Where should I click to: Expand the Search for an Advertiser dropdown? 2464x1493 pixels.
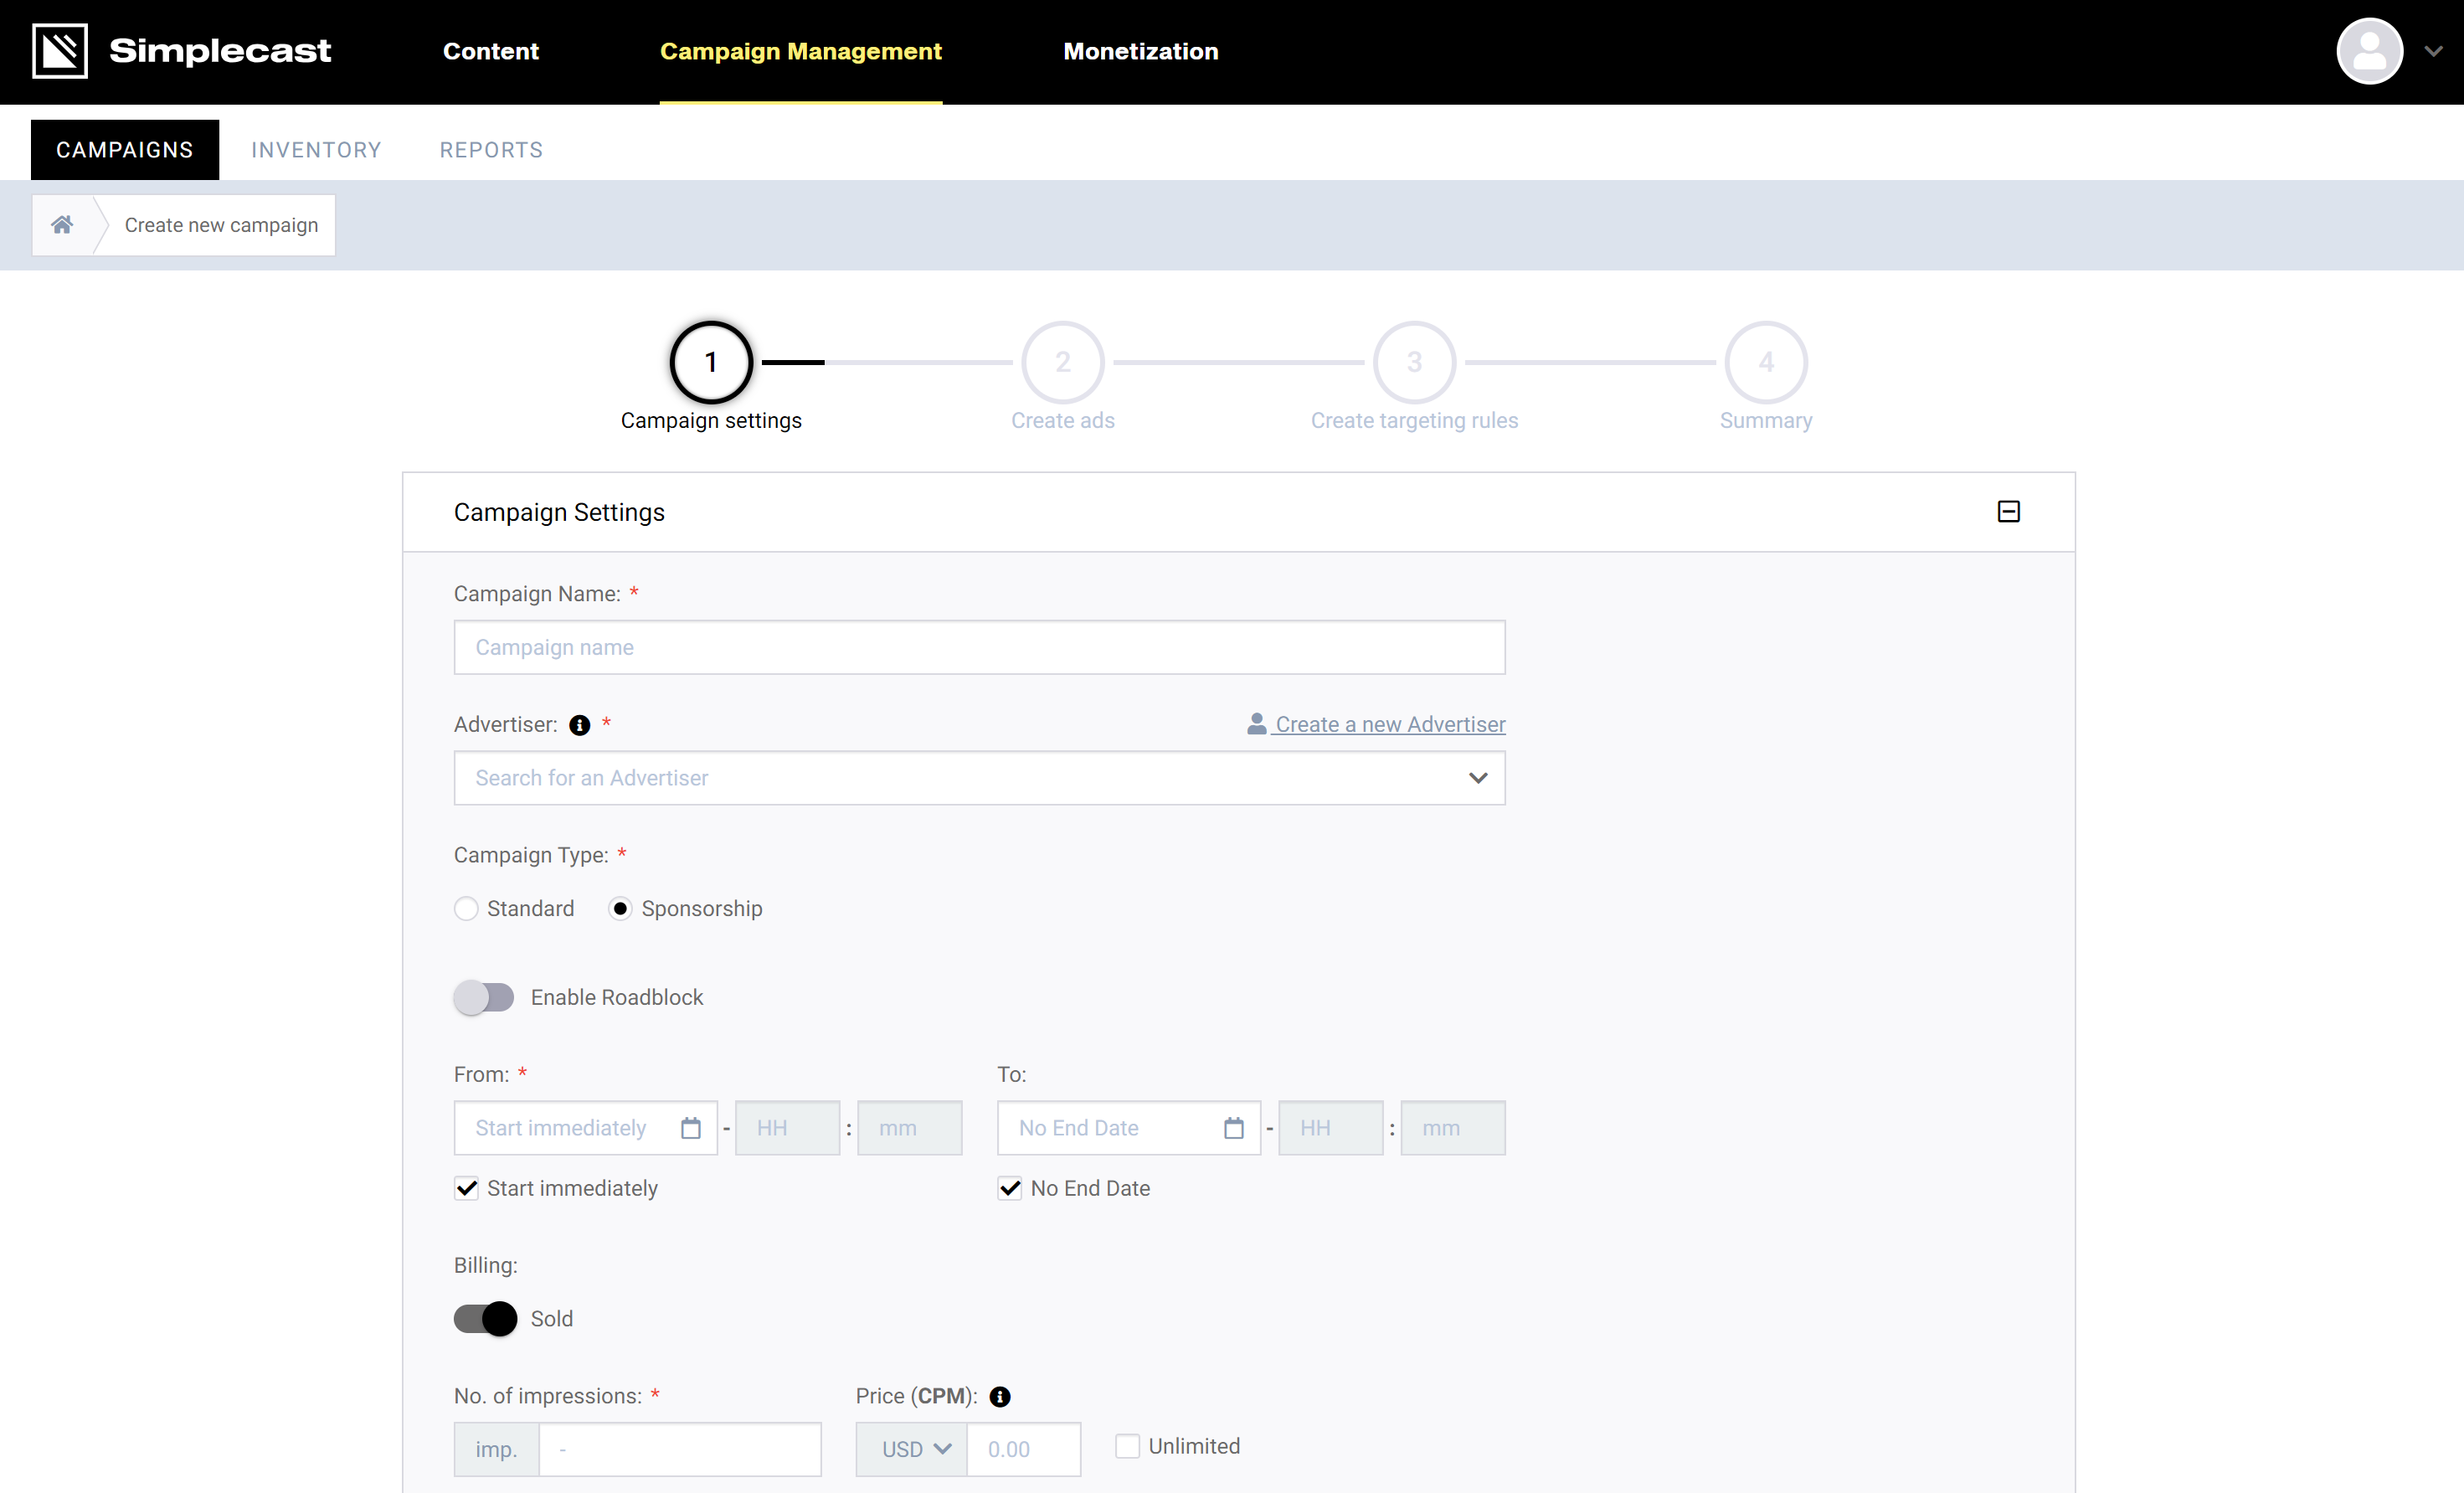coord(1477,778)
